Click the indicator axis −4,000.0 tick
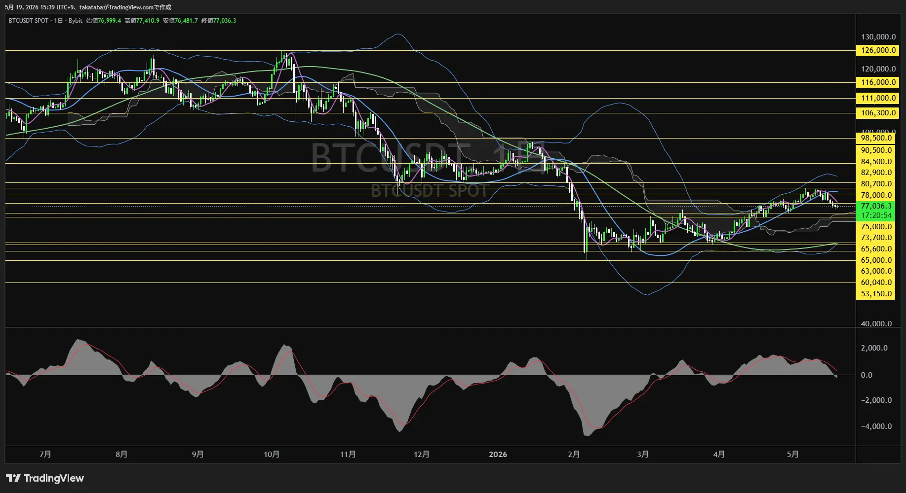This screenshot has width=906, height=493. [x=876, y=426]
